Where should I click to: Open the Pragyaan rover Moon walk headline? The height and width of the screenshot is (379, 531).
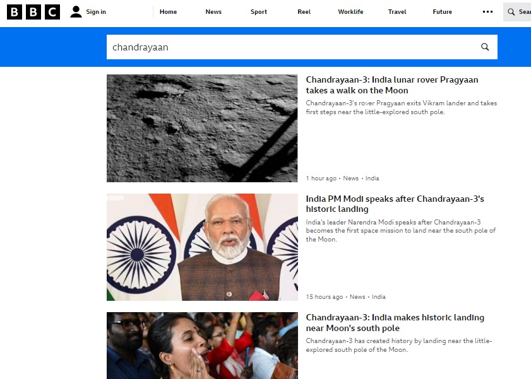[x=392, y=85]
